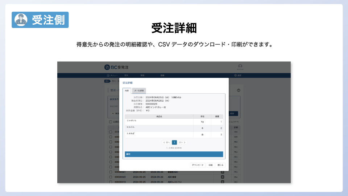Viewport: 348px width, 196px height.
Task: Open the メニュー home item in navigation bar
Action: coord(112,75)
